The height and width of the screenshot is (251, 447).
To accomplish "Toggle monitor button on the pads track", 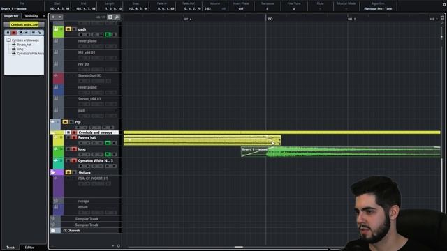I will click(x=87, y=35).
